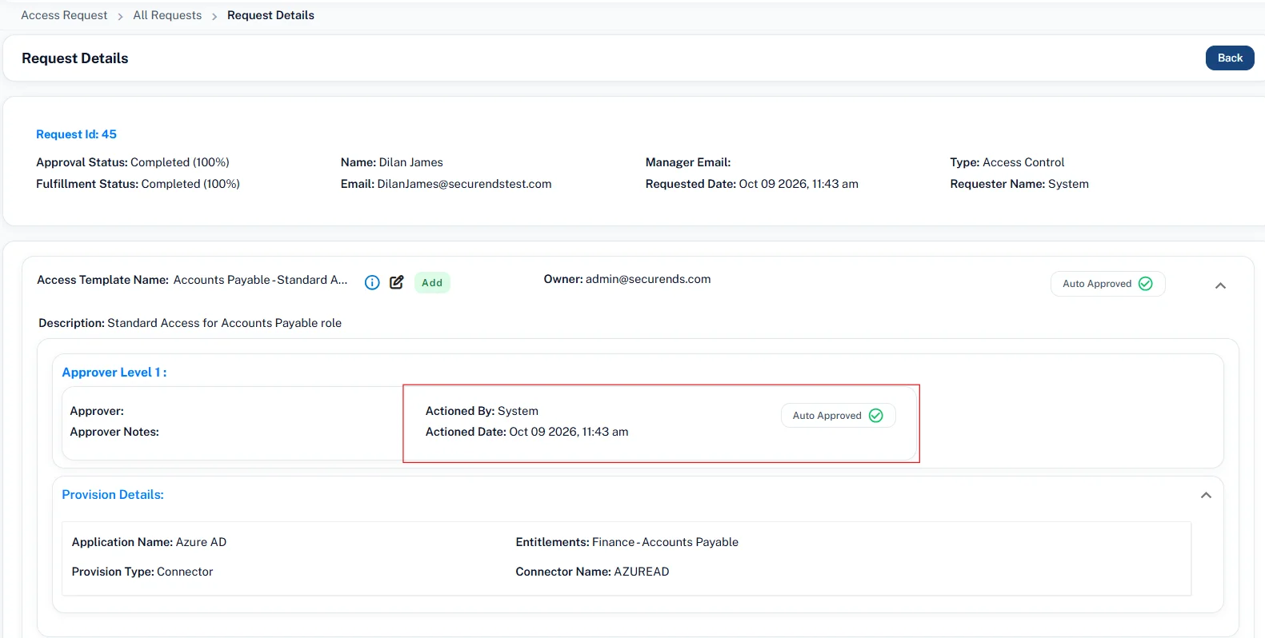This screenshot has width=1265, height=638.
Task: Click Approval Status: Completed (100%)
Action: pos(133,162)
